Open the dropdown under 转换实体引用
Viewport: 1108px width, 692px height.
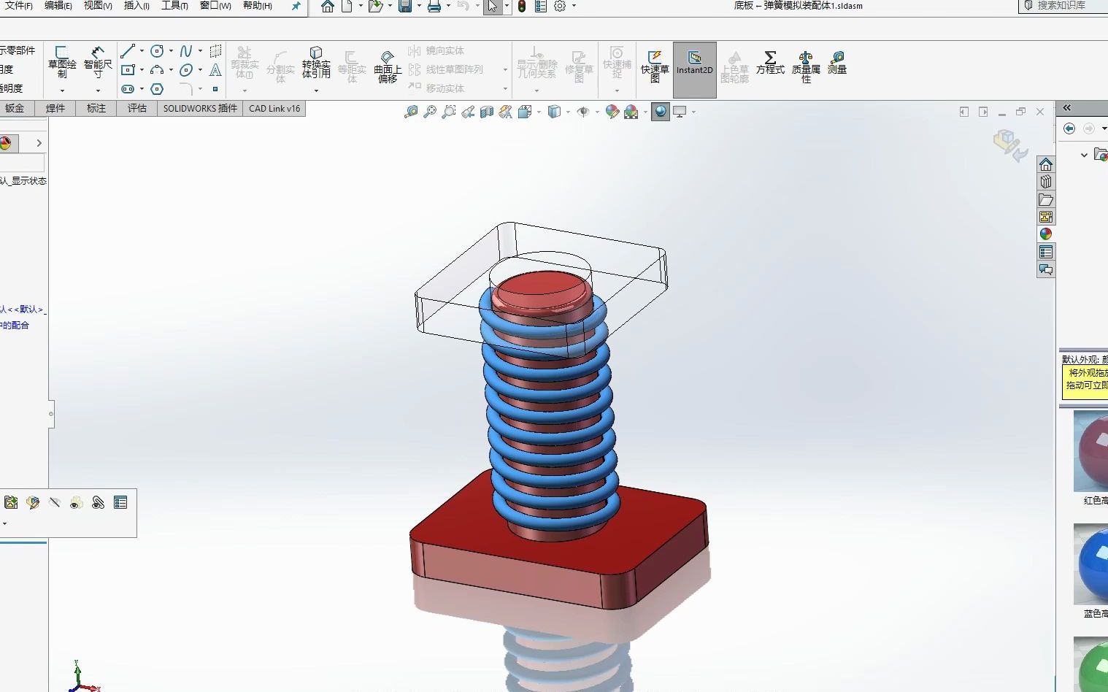(316, 91)
